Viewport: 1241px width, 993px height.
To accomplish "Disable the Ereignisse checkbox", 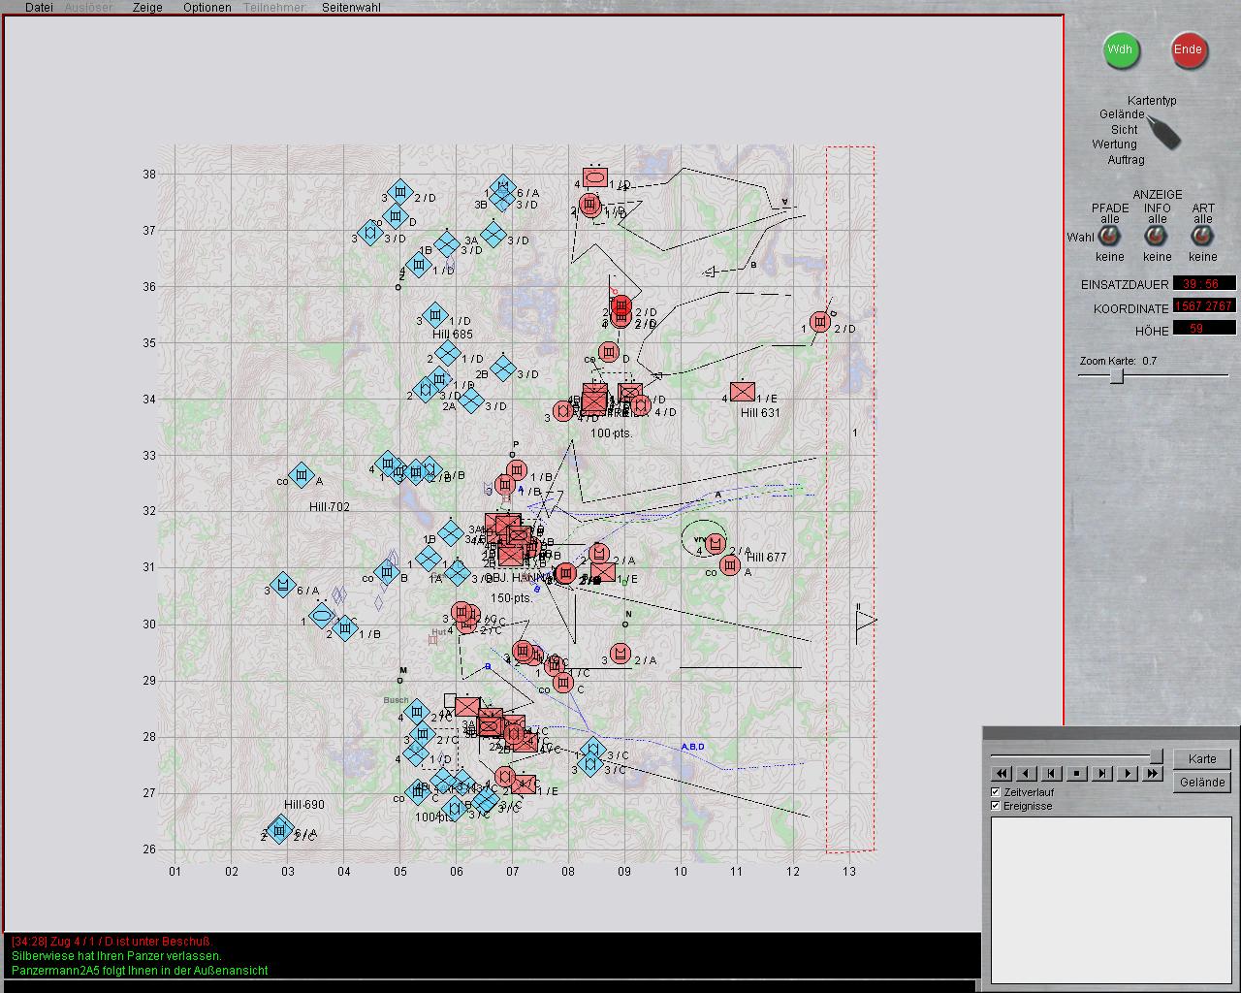I will point(996,806).
